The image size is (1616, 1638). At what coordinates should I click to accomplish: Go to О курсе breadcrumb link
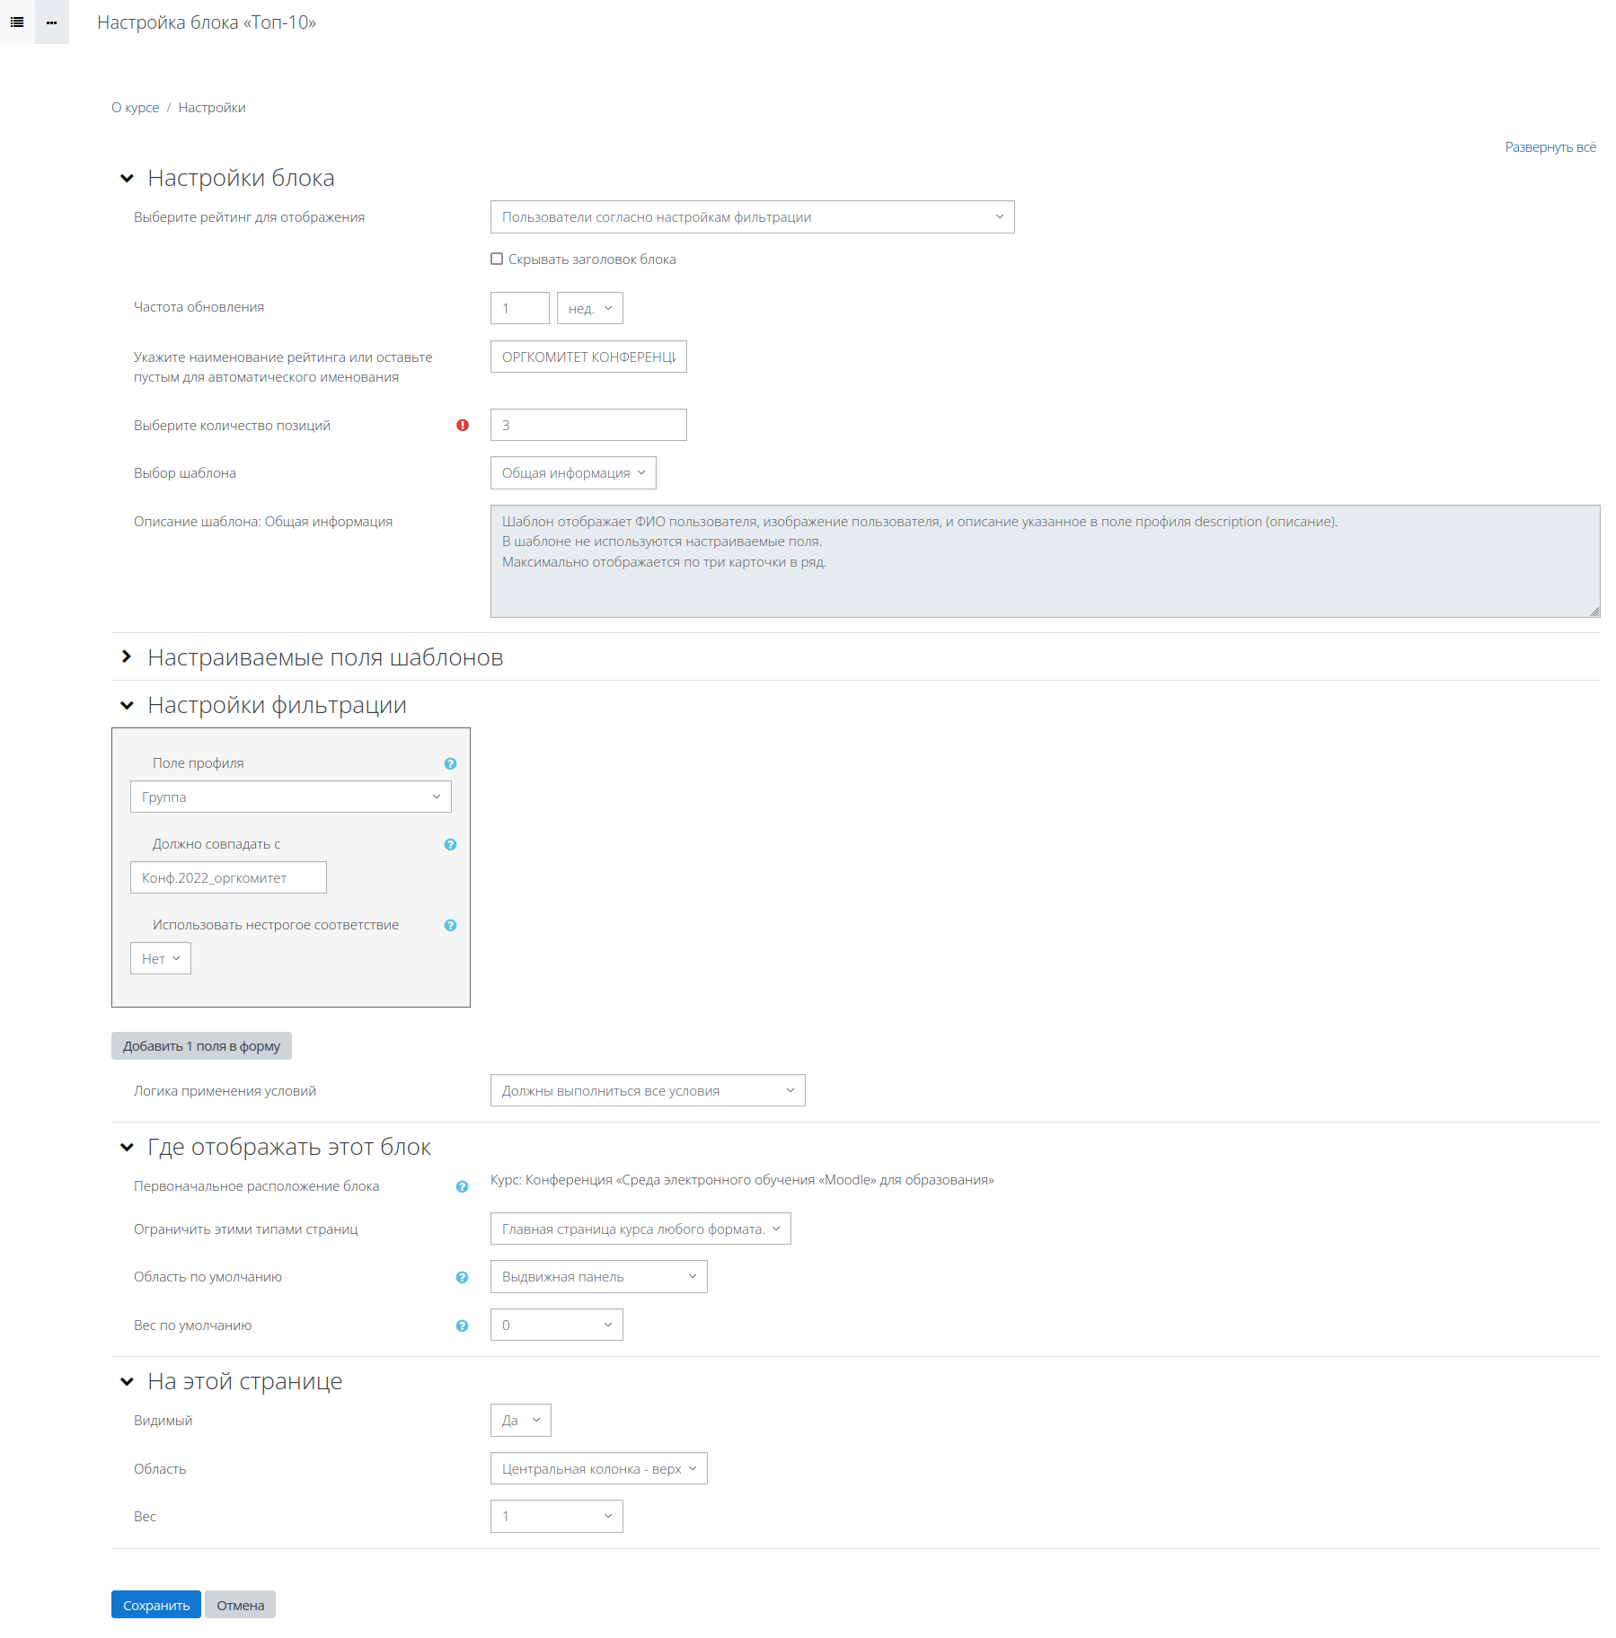135,108
